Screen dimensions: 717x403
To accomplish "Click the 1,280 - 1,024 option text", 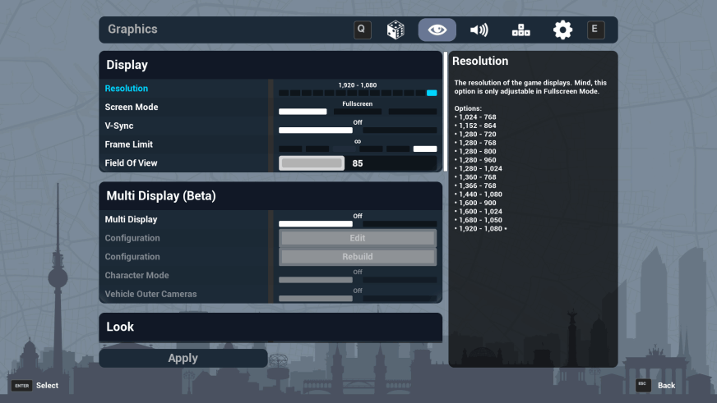I will 480,169.
